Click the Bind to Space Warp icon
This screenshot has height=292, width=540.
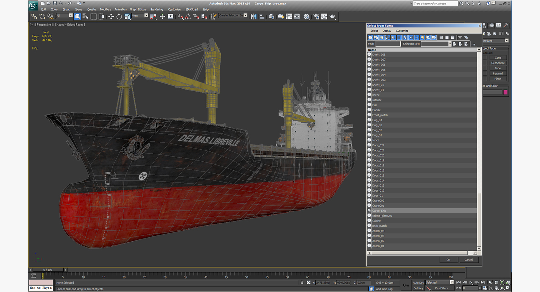[51, 16]
